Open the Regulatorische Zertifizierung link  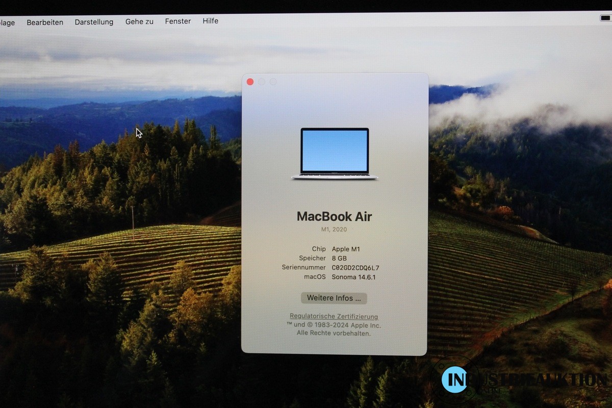334,317
